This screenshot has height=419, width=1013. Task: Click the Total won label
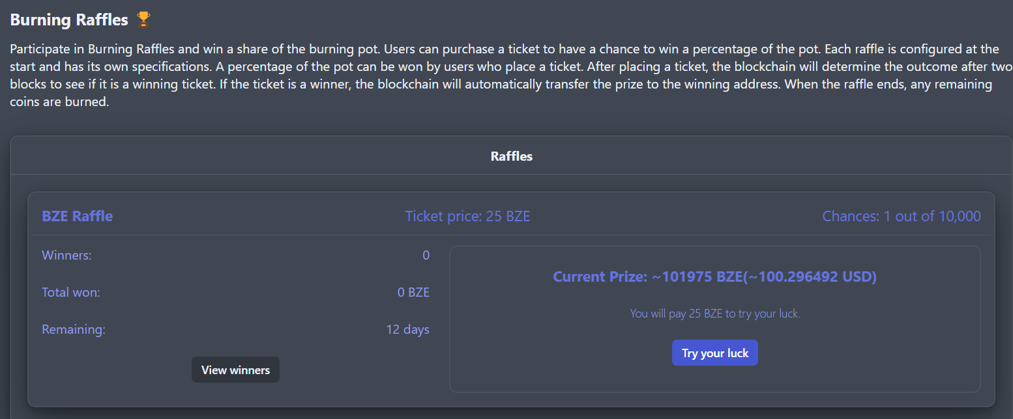click(70, 292)
